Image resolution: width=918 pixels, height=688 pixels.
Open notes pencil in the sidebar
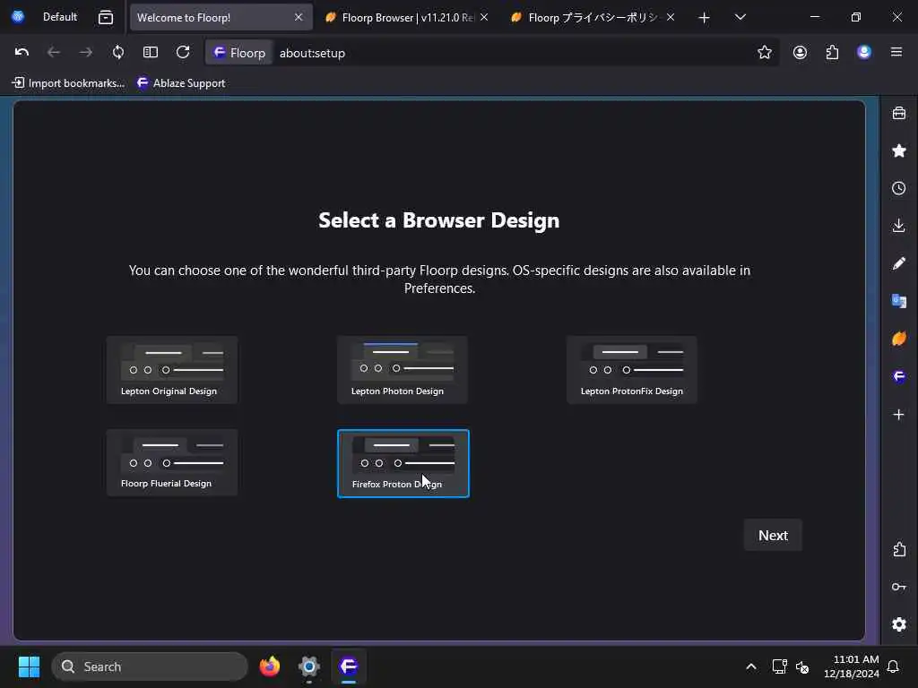click(x=898, y=264)
